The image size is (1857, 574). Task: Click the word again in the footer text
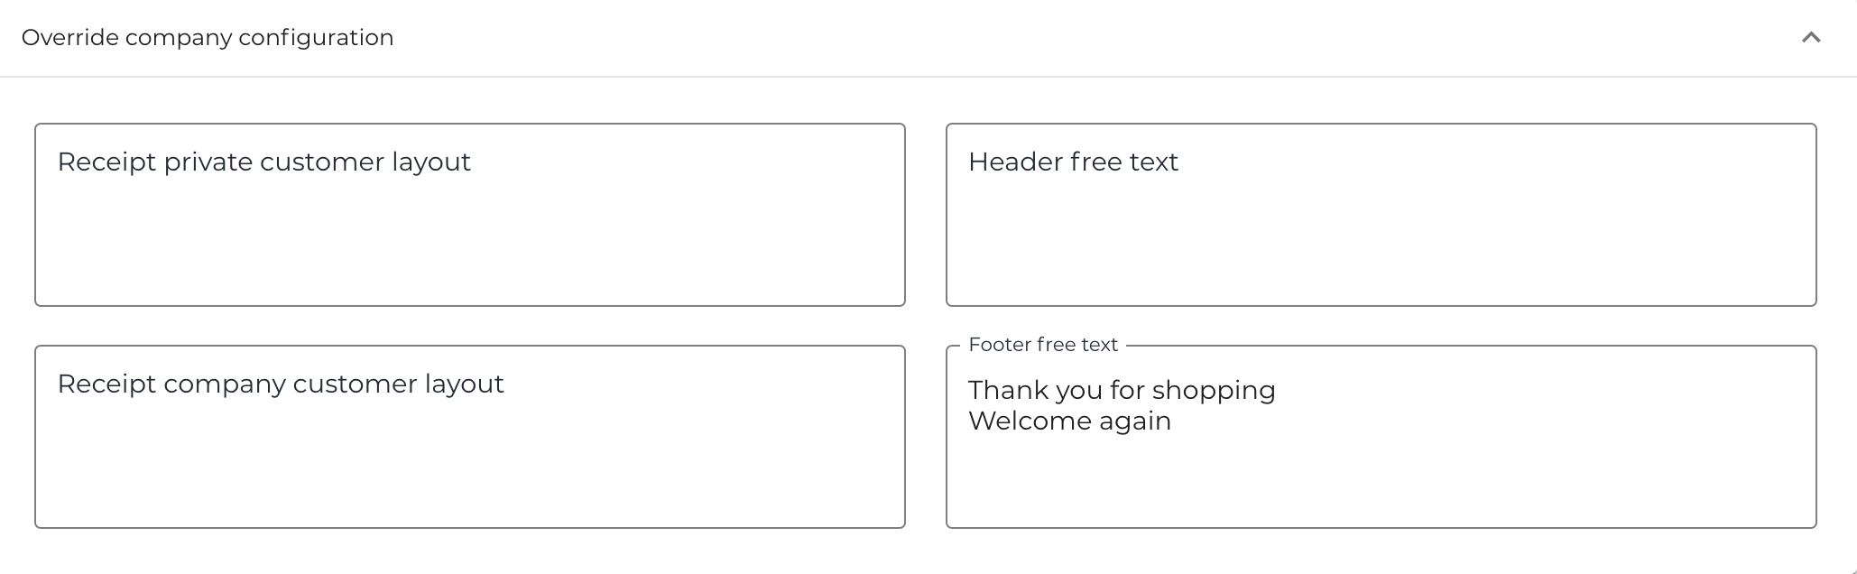(x=1134, y=422)
